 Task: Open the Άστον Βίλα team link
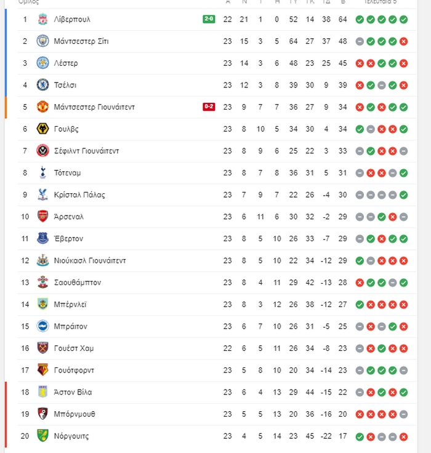click(73, 392)
